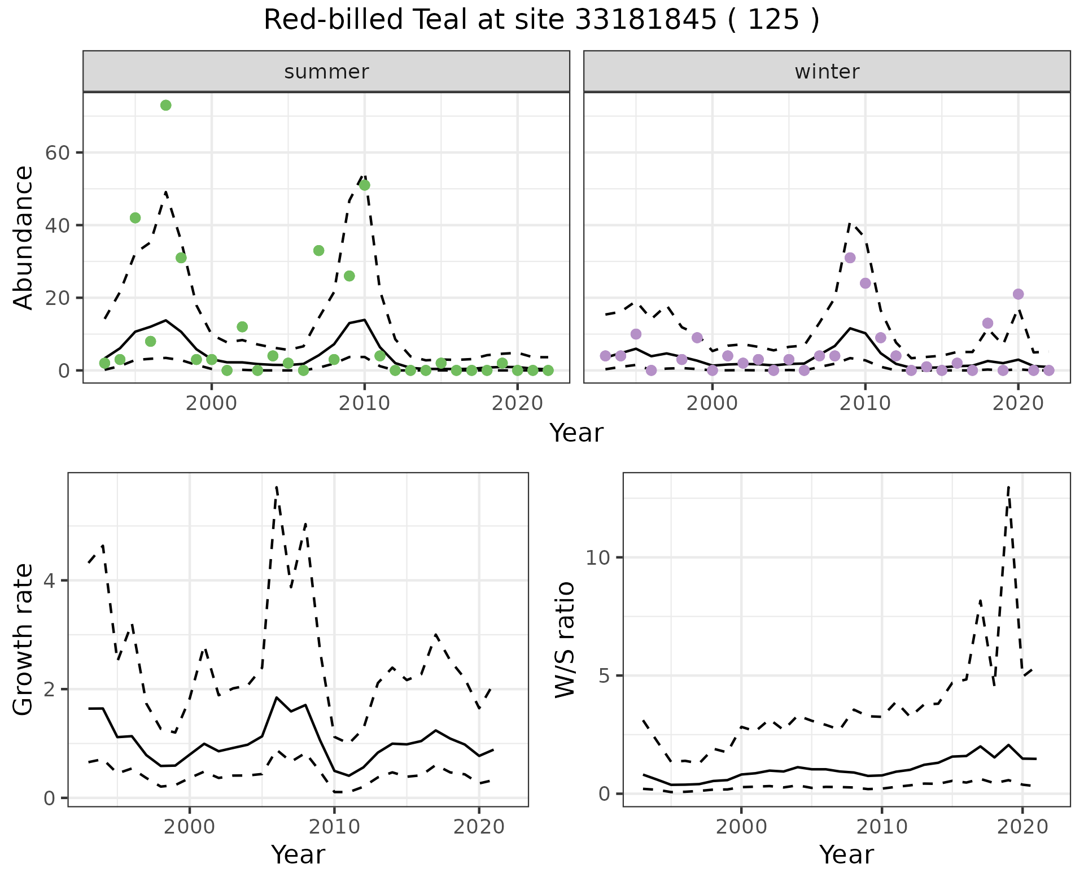Click the 2020 tick under winter panel

[1017, 403]
